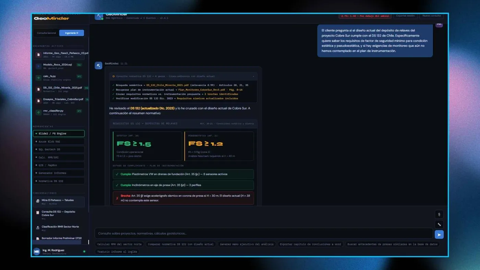Image resolution: width=480 pixels, height=270 pixels.
Task: Click the script icon of rmr_classifier.py
Action: [39, 112]
